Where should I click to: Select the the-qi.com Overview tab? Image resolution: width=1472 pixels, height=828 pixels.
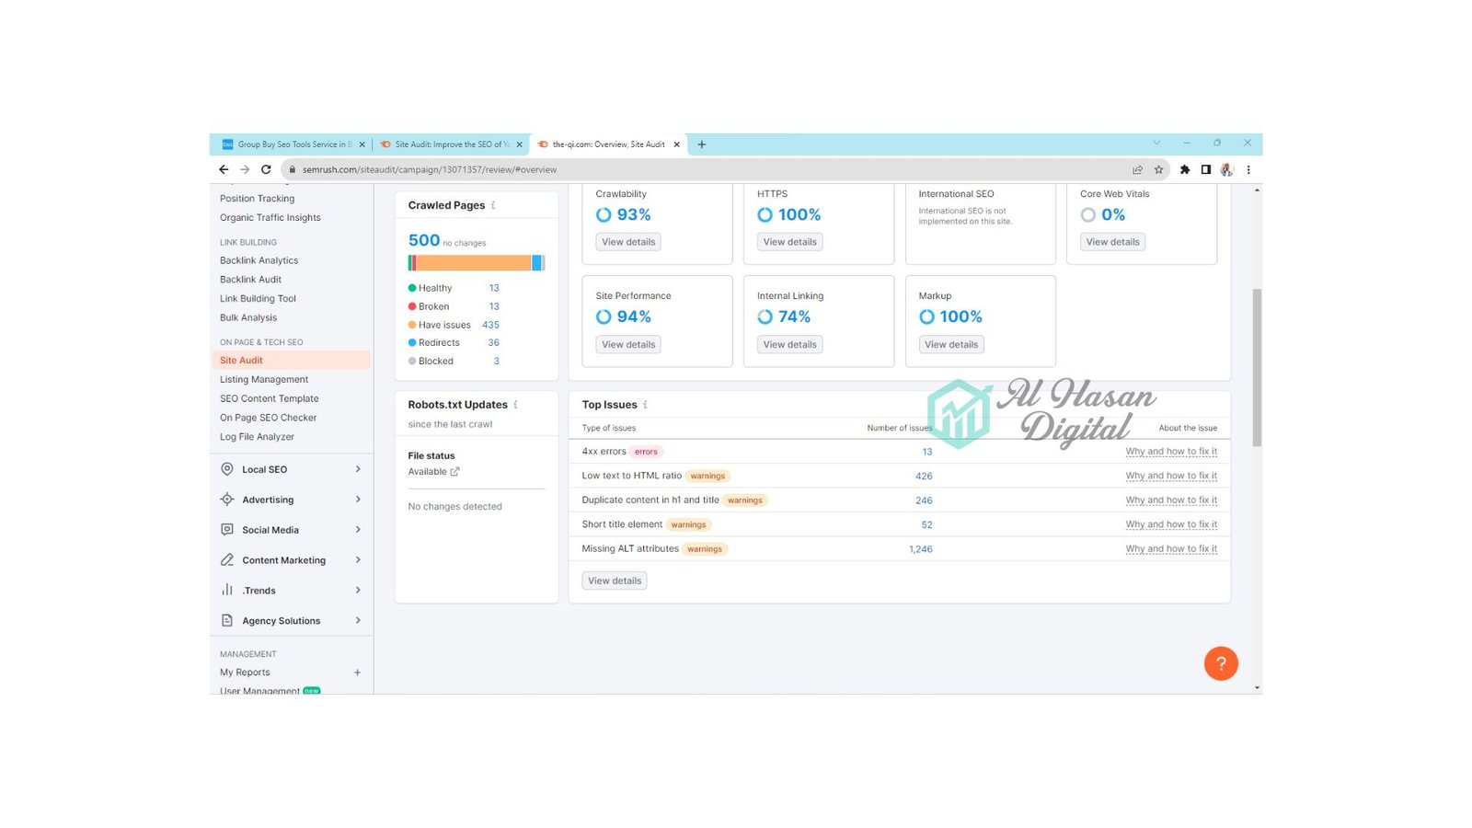click(x=608, y=144)
